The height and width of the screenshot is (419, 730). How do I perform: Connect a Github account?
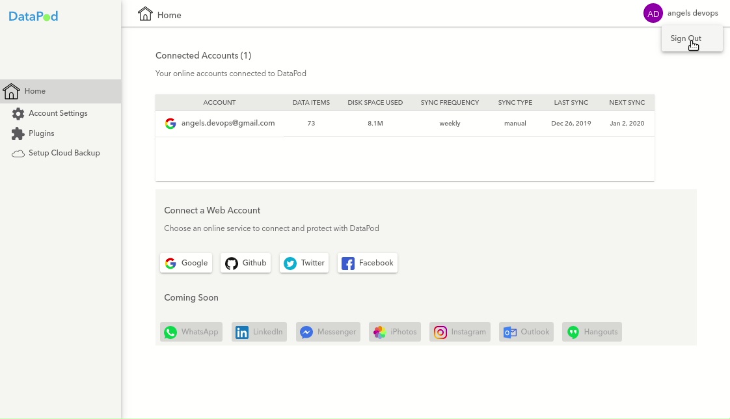pyautogui.click(x=245, y=263)
